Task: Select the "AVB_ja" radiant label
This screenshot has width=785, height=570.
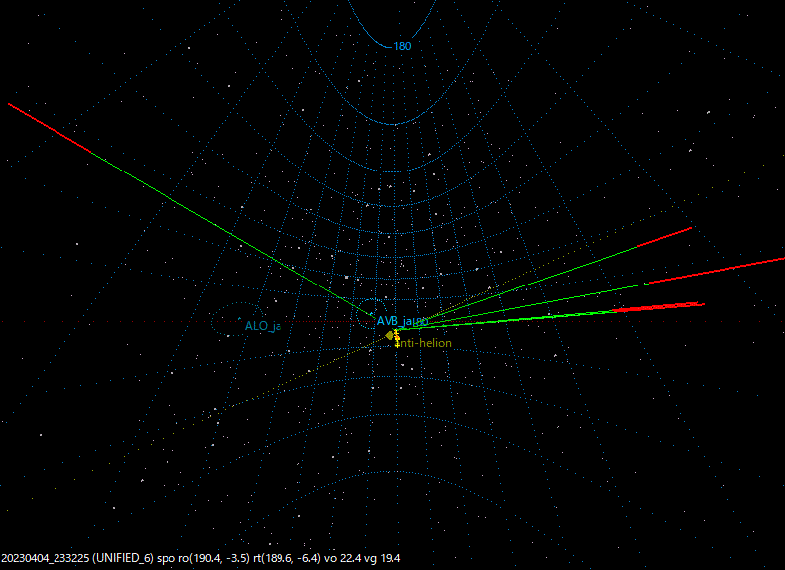Action: pyautogui.click(x=394, y=321)
